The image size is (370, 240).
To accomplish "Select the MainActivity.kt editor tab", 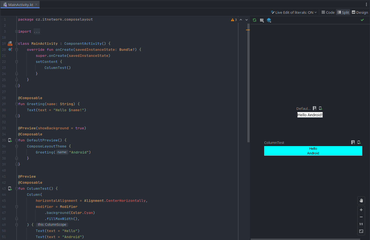I will pos(19,4).
